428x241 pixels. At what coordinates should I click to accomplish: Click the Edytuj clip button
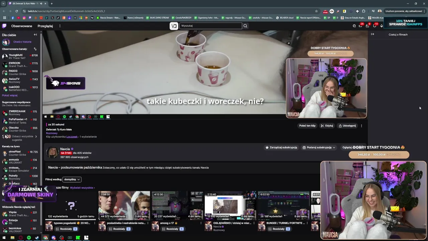click(327, 126)
